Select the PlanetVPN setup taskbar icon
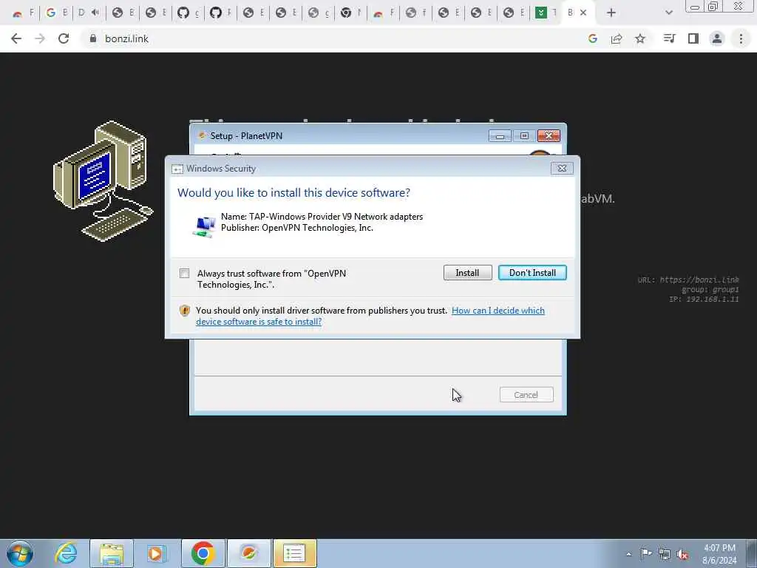Screen dimensions: 757x568 point(248,553)
